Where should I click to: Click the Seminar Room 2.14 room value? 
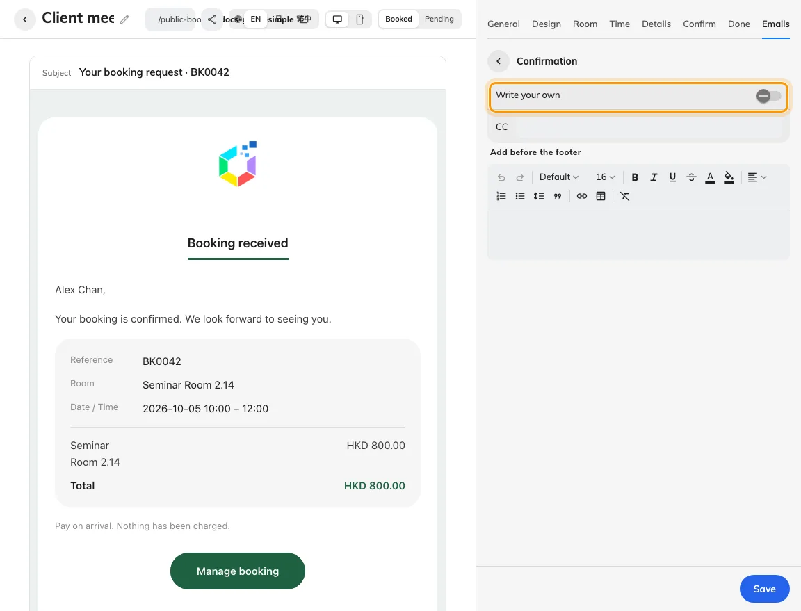point(188,385)
